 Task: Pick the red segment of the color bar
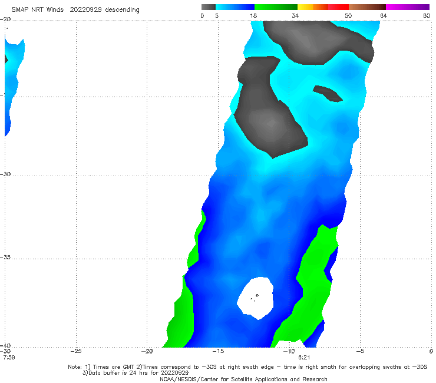[x=338, y=7]
